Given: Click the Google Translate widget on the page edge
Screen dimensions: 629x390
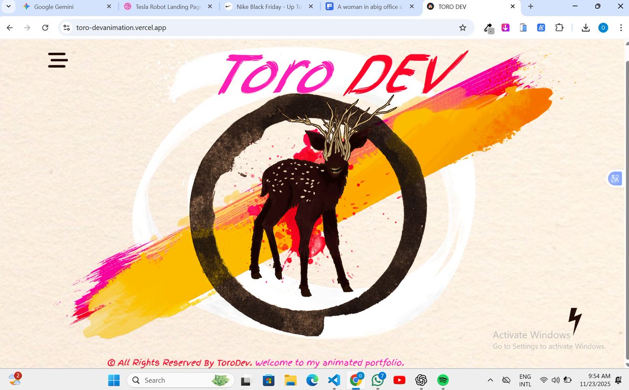Looking at the screenshot, I should click(x=615, y=178).
